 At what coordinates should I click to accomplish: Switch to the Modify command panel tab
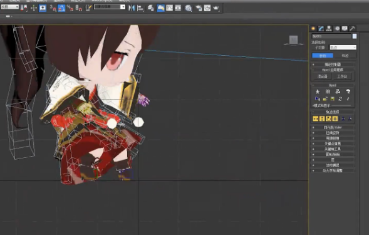pyautogui.click(x=321, y=28)
